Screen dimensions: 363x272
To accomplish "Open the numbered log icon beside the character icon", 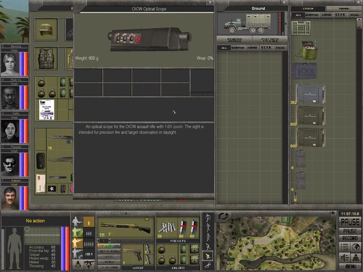I will click(344, 257).
